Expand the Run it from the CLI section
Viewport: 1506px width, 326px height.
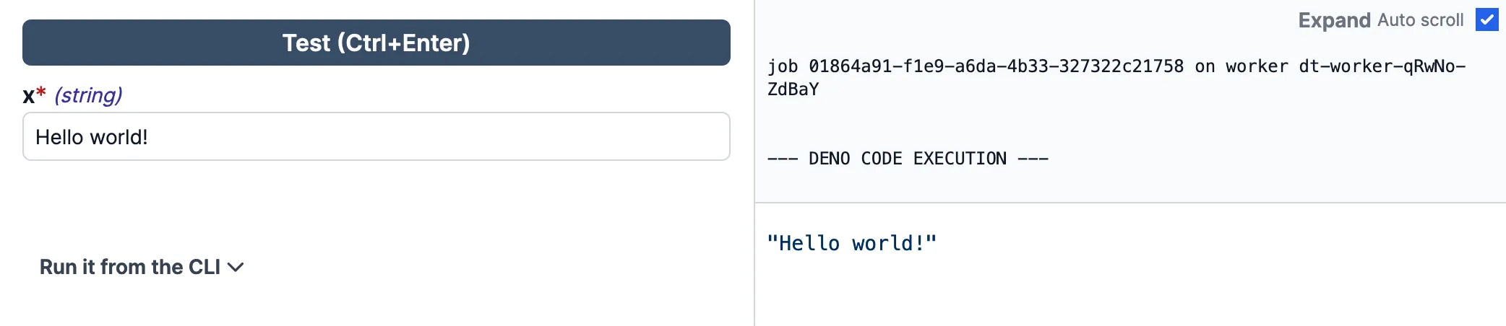[x=130, y=267]
